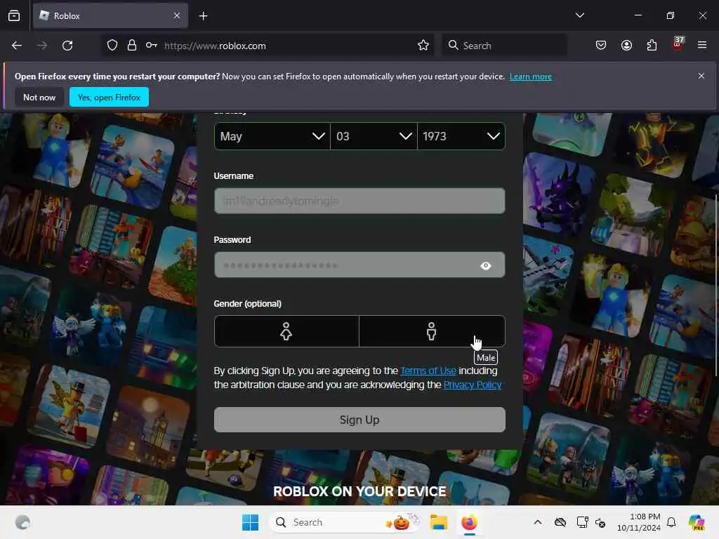Reload the current page
Viewport: 719px width, 539px height.
[x=67, y=46]
